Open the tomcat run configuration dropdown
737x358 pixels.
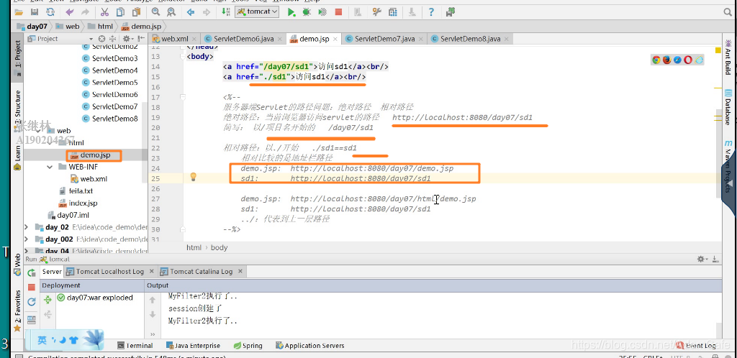257,12
